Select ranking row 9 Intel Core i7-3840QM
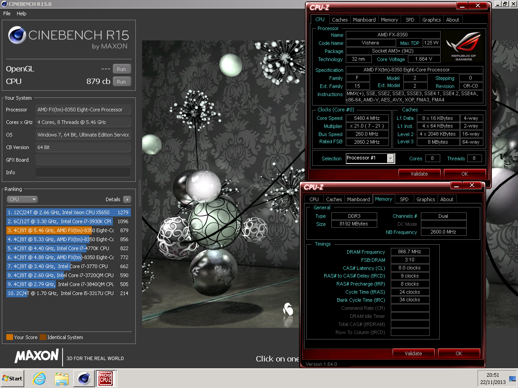The height and width of the screenshot is (388, 518). pyautogui.click(x=68, y=284)
